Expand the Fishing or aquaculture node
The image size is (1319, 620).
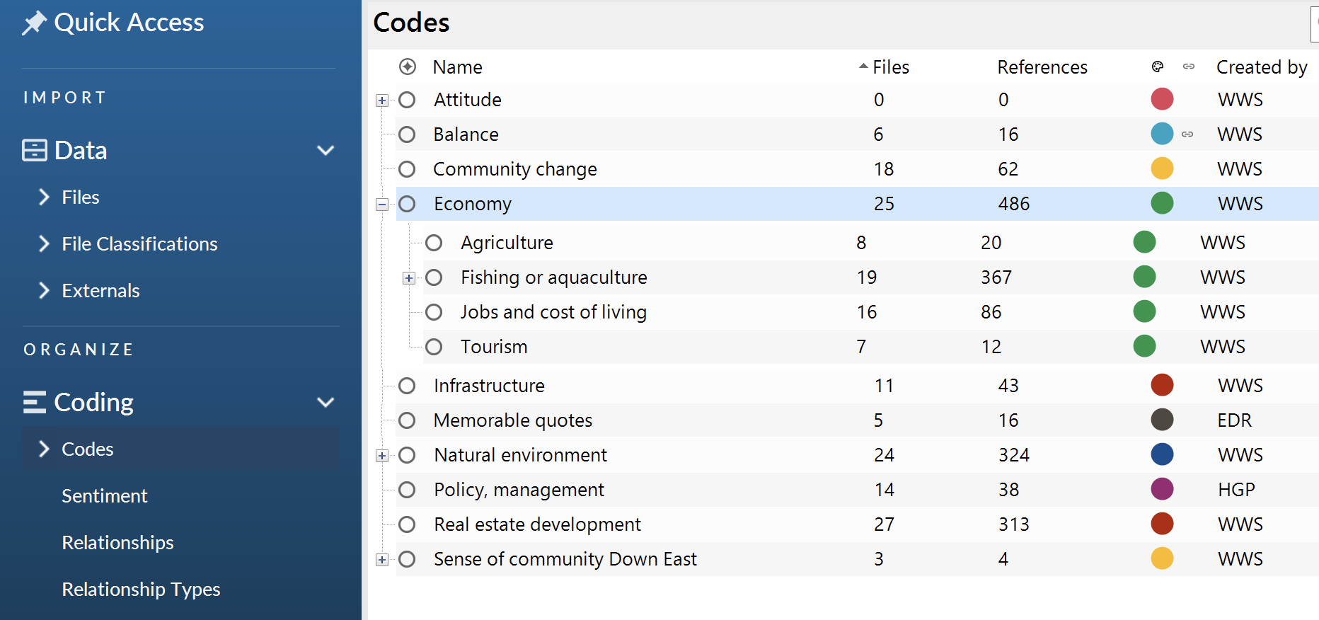pyautogui.click(x=409, y=278)
